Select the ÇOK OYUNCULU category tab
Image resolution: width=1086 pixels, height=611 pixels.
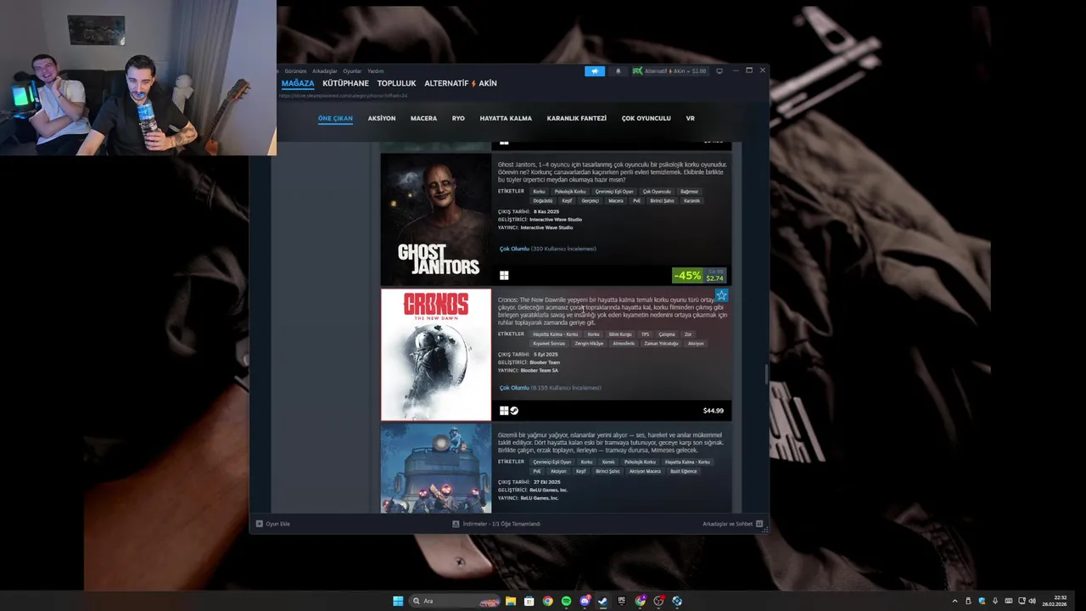[x=647, y=118]
